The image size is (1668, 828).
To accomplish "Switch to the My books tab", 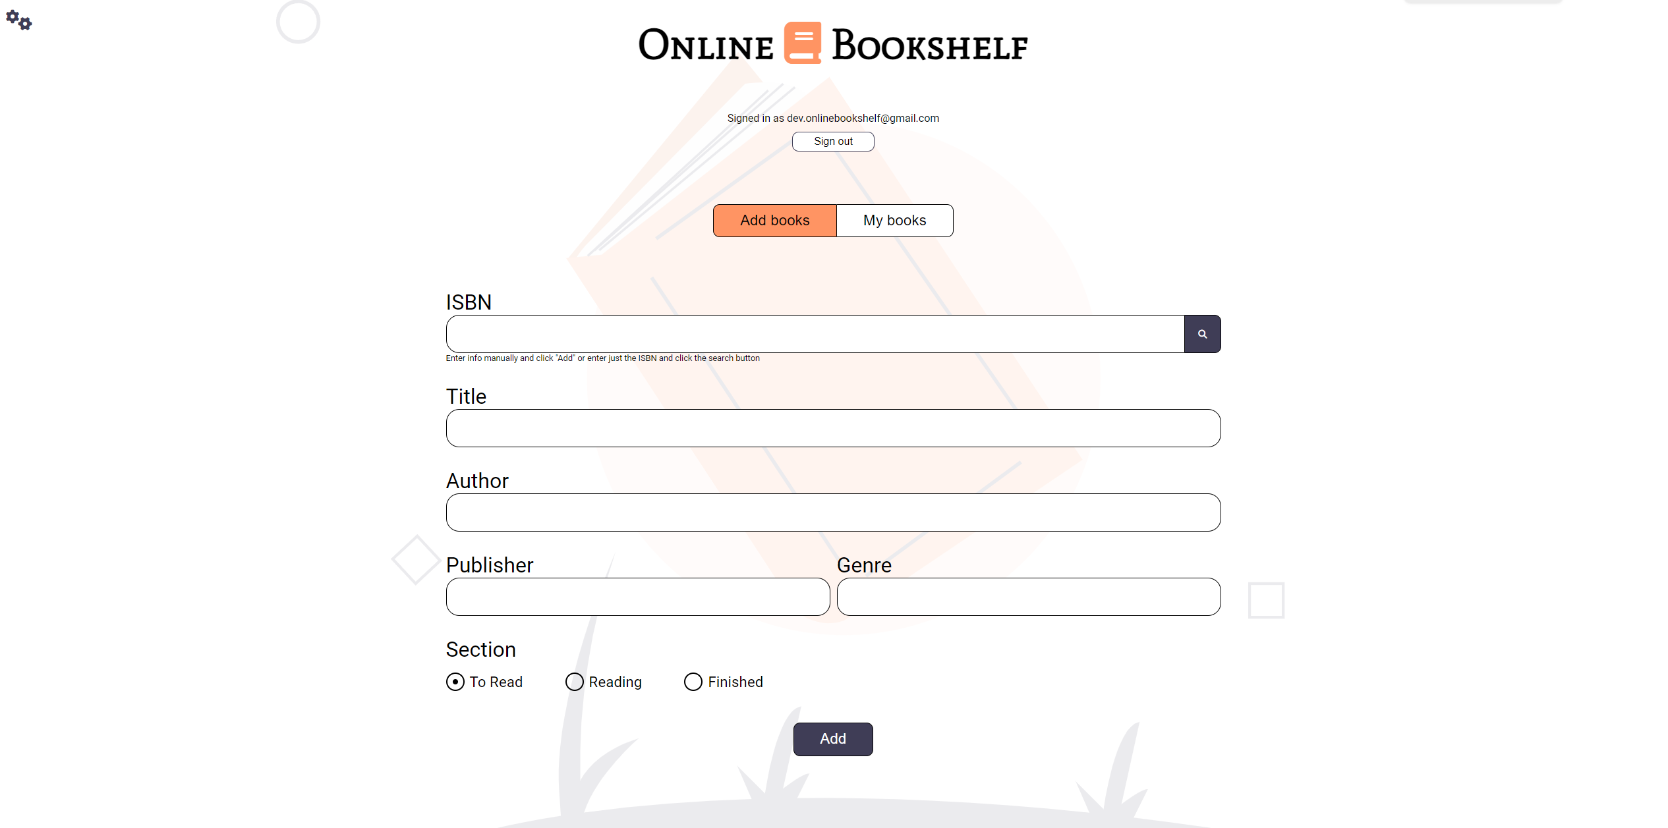I will tap(894, 220).
